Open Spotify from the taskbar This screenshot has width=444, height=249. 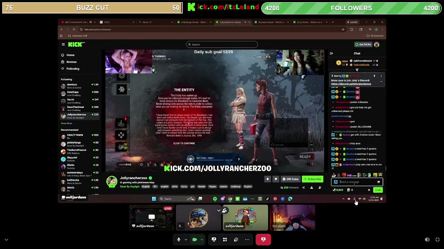[x=215, y=199]
